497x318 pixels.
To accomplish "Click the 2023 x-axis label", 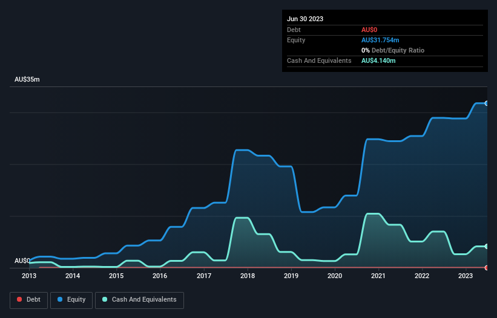I will coord(466,276).
